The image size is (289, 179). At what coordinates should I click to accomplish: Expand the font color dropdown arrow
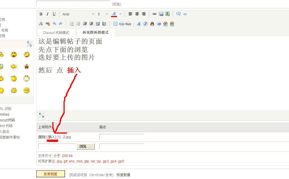point(120,14)
